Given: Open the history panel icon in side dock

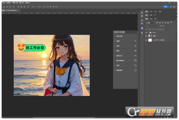Looking at the screenshot, I should 142,13.
